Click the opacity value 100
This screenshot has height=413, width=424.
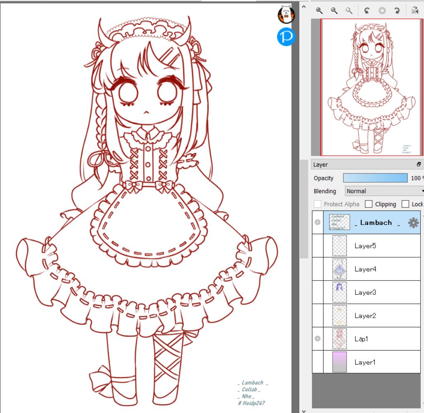click(416, 178)
